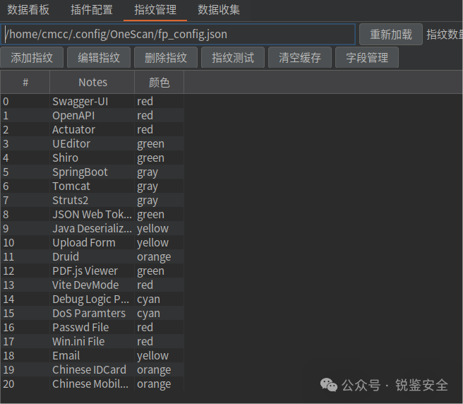463x404 pixels.
Task: Click the fp_config.json path input field
Action: tap(178, 35)
